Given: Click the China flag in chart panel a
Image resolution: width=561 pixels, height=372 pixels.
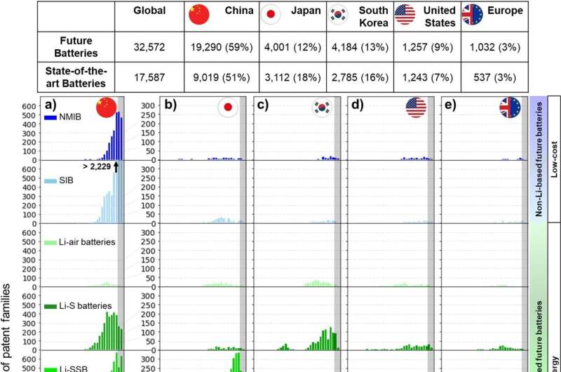Looking at the screenshot, I should pyautogui.click(x=107, y=107).
